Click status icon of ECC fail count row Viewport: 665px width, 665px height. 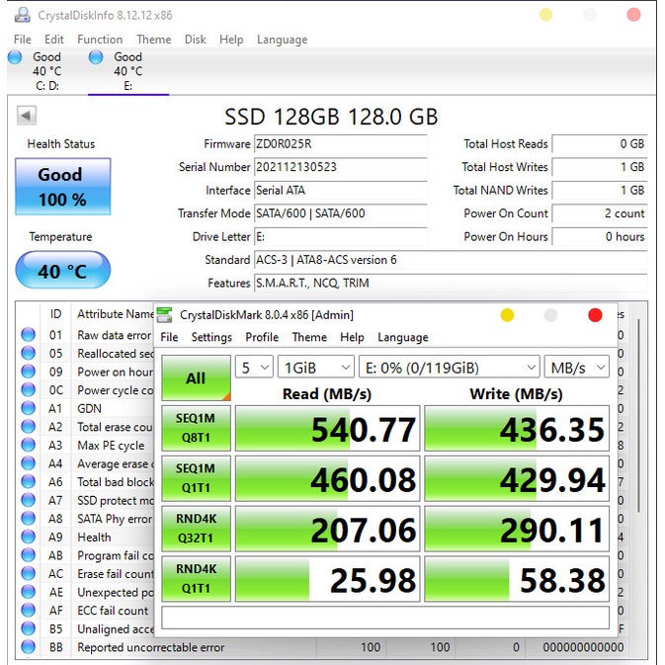click(x=29, y=611)
